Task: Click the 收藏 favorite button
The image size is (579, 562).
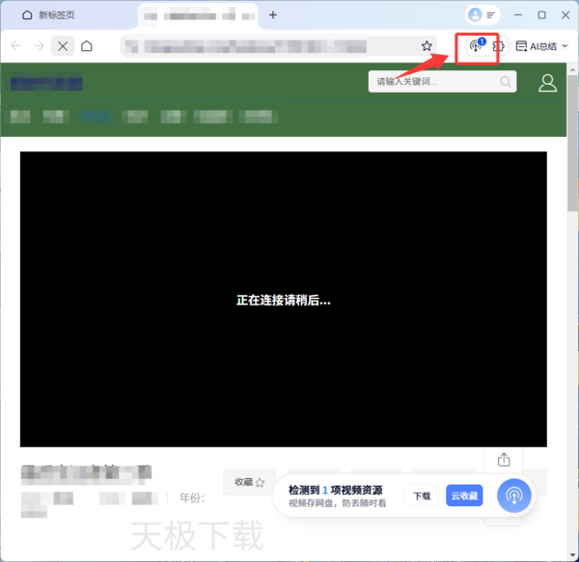Action: 249,482
